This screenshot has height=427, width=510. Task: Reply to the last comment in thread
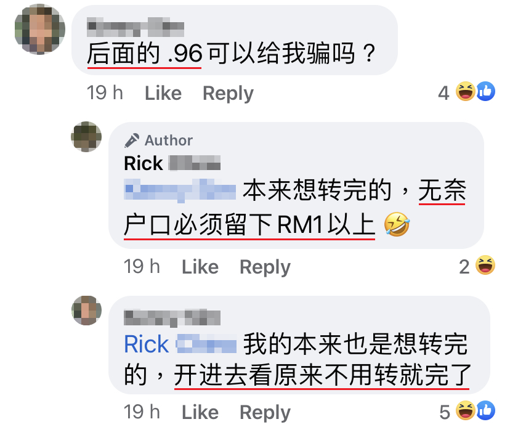(x=265, y=413)
